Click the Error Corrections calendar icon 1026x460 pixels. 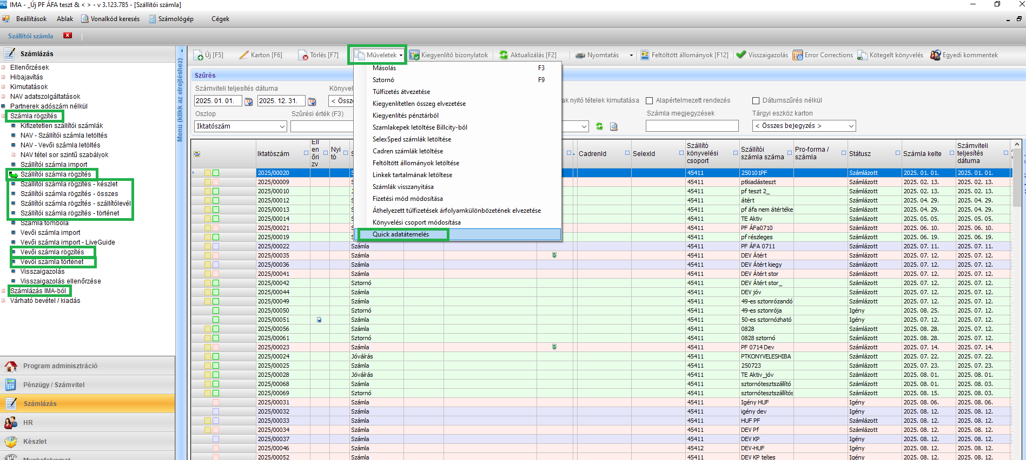pyautogui.click(x=797, y=55)
